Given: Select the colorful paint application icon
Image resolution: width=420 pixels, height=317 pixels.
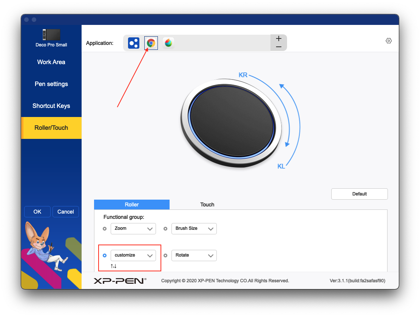Looking at the screenshot, I should 168,43.
